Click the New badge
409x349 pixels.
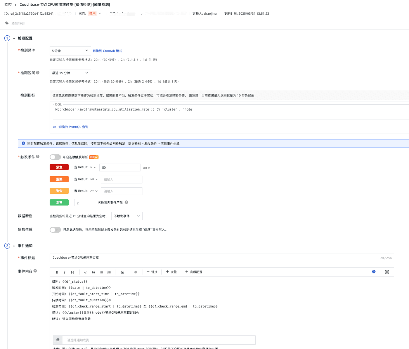[x=94, y=157]
